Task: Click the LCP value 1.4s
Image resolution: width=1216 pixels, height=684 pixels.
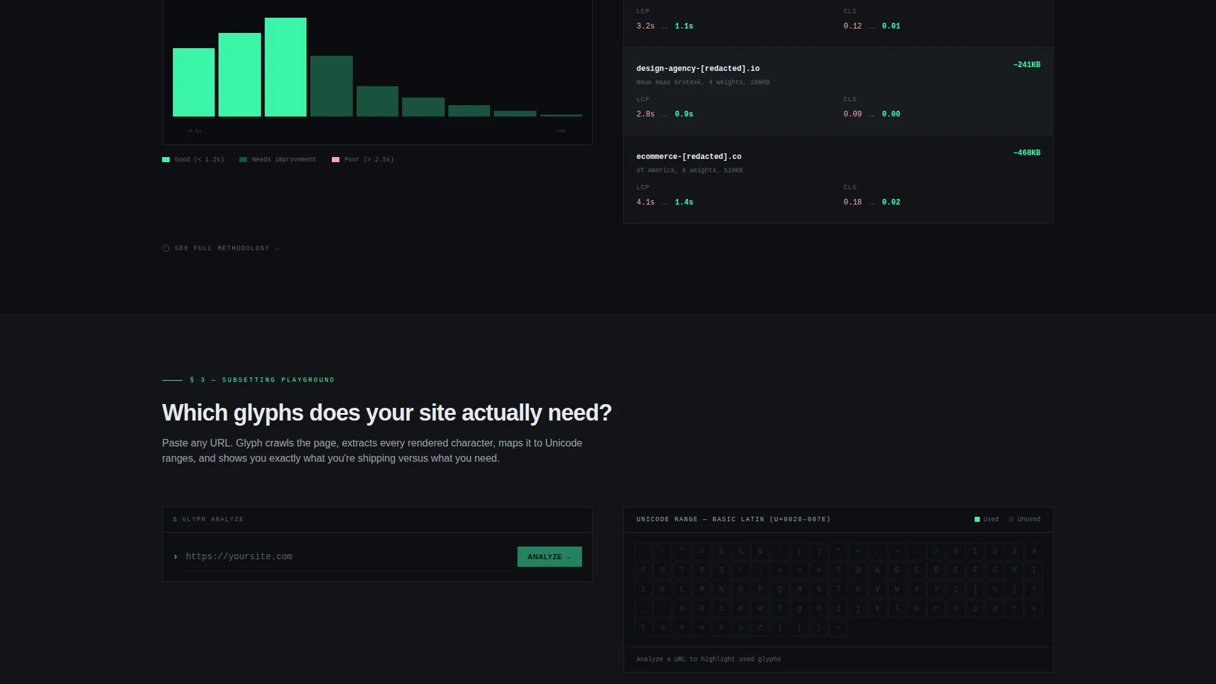Action: coord(684,202)
